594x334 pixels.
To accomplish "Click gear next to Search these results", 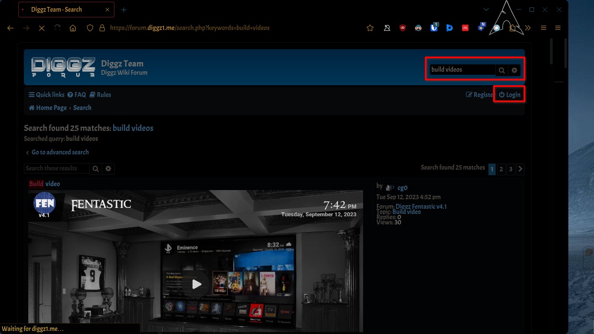I will click(108, 168).
